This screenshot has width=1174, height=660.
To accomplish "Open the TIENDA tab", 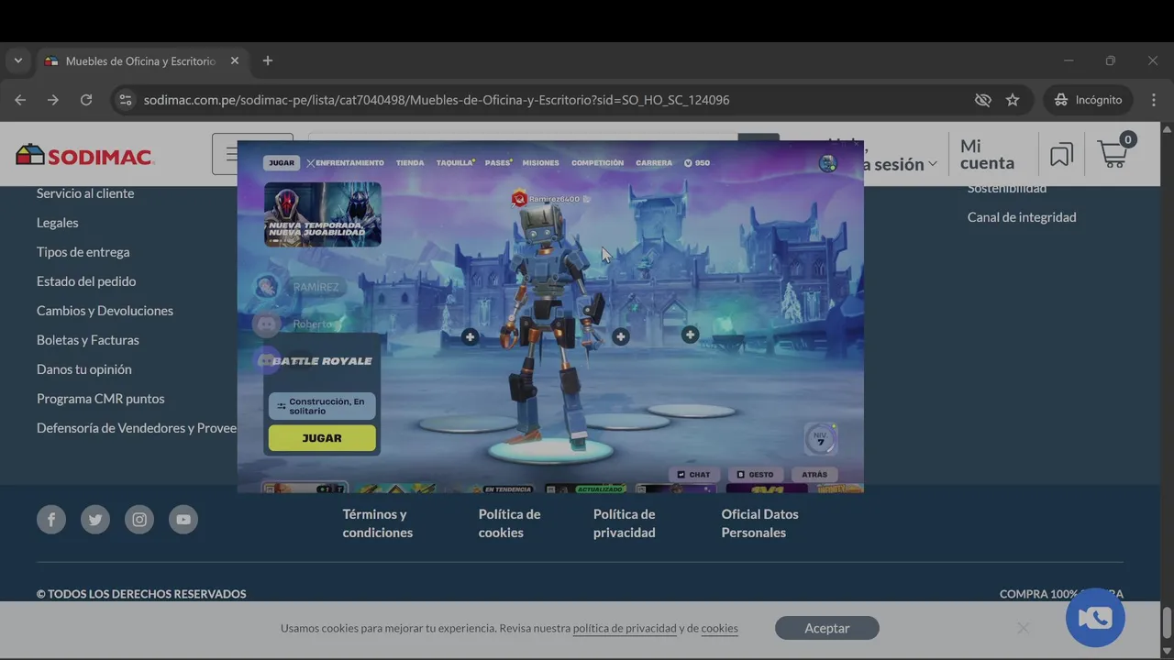I will click(410, 163).
